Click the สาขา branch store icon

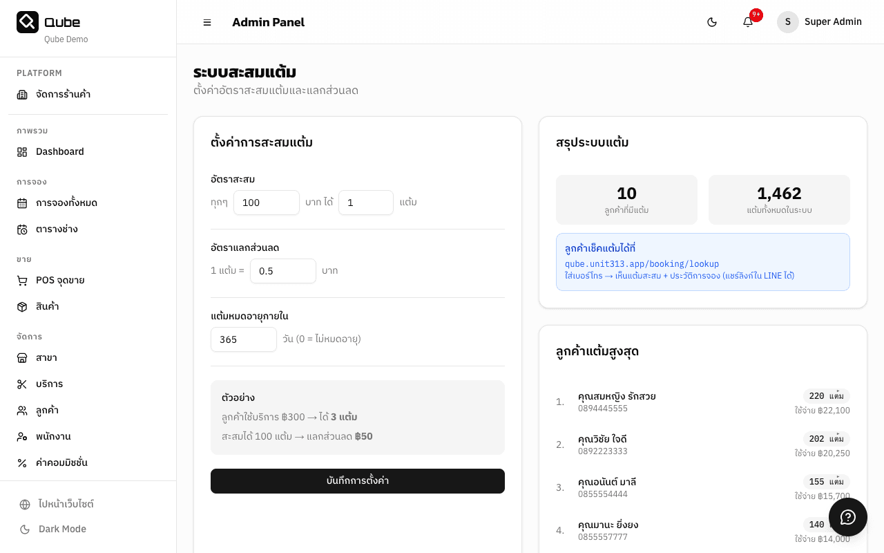point(22,358)
